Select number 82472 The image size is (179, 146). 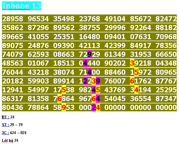coord(166,19)
